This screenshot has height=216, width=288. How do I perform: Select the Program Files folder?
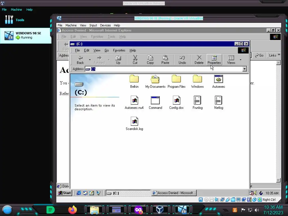pos(176,82)
